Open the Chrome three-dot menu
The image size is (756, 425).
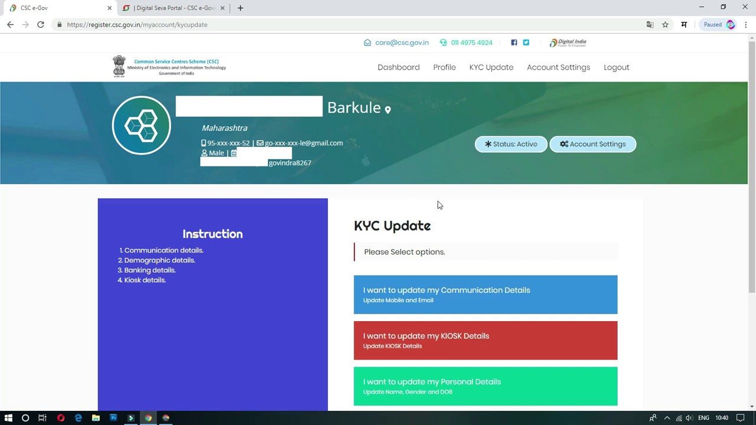tap(746, 25)
